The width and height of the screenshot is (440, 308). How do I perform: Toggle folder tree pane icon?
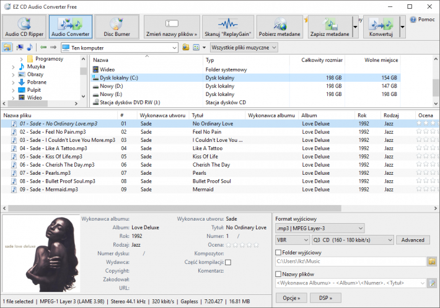coord(7,47)
